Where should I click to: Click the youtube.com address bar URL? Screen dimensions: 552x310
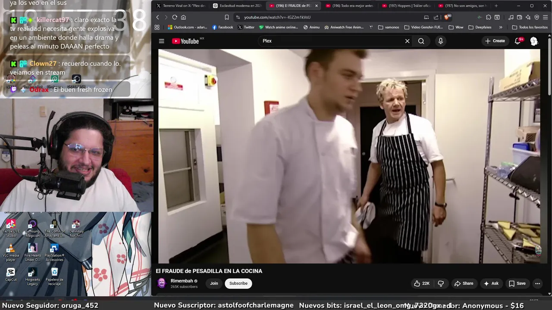tap(277, 17)
